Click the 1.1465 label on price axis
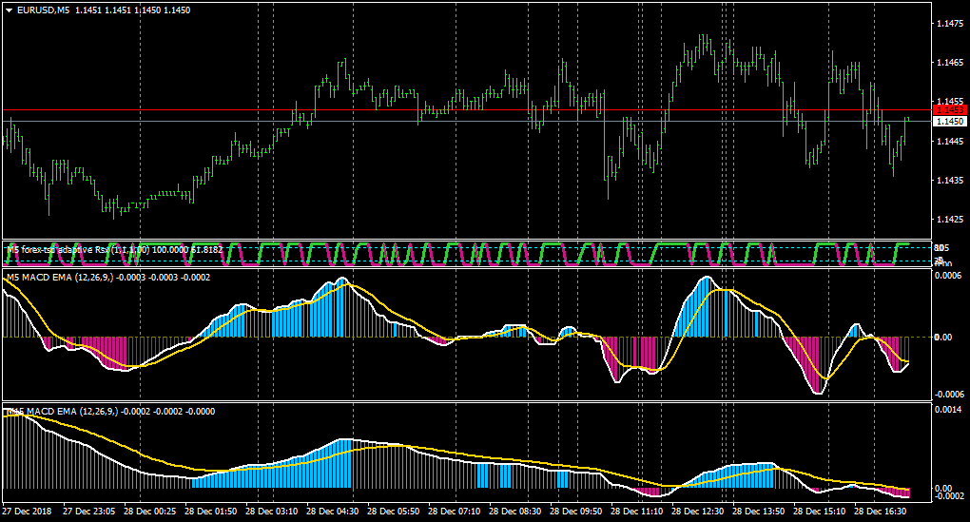Viewport: 970px width, 522px height. point(950,63)
